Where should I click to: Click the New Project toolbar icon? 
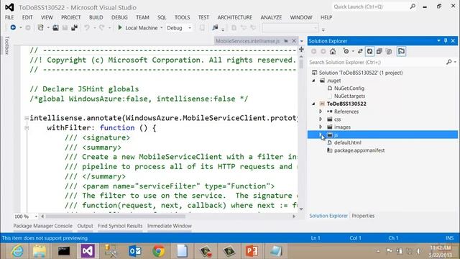[40, 27]
